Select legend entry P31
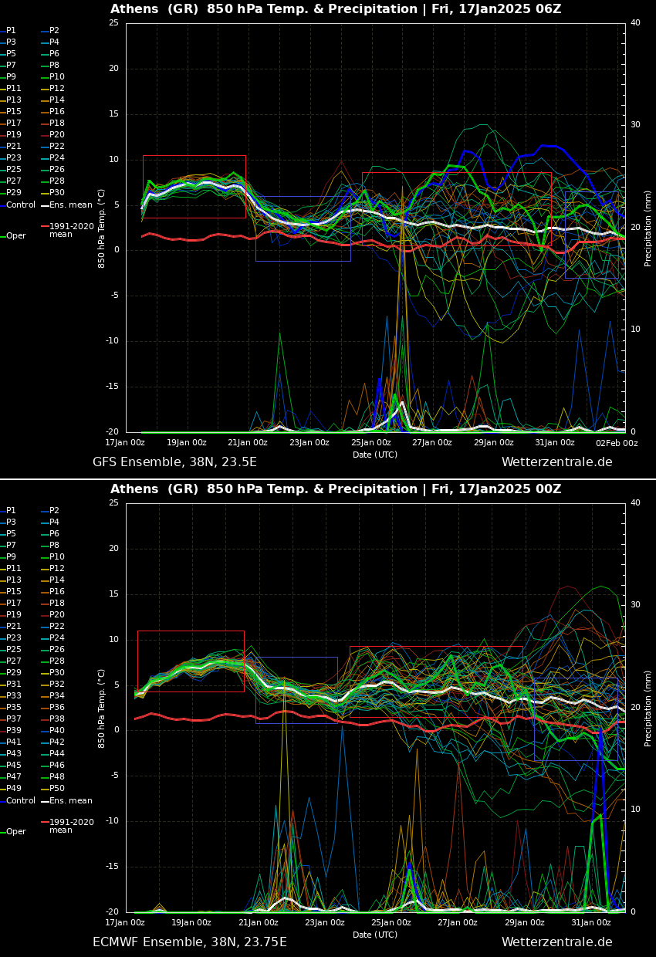Viewport: 656px width, 957px height. coord(11,684)
